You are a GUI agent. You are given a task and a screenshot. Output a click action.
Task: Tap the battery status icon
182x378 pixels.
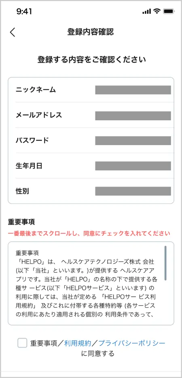coord(169,11)
